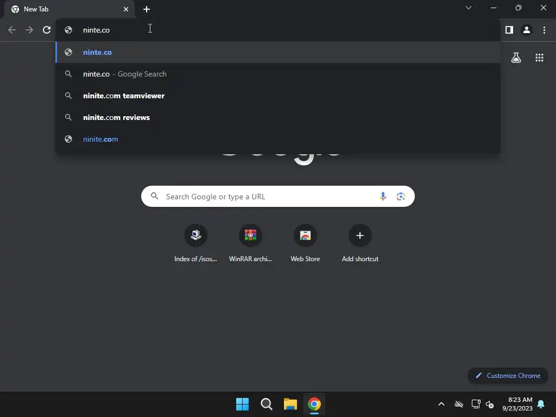The width and height of the screenshot is (556, 417).
Task: Add a new shortcut tile
Action: click(360, 243)
